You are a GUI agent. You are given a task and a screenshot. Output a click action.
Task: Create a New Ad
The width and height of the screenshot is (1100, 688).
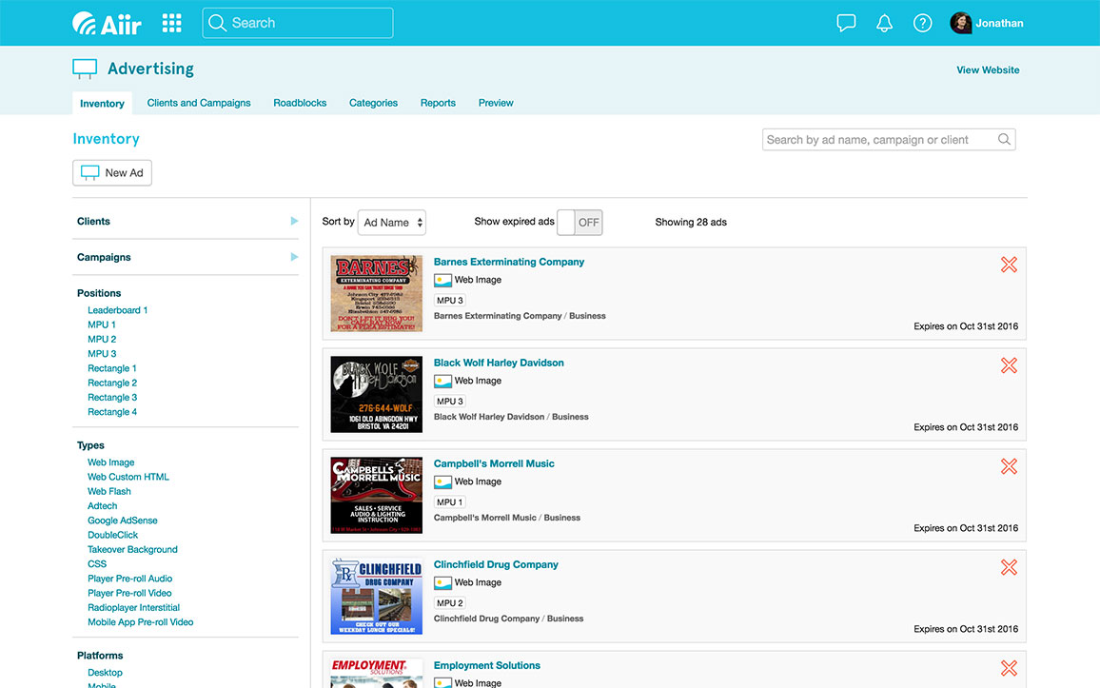tap(112, 172)
